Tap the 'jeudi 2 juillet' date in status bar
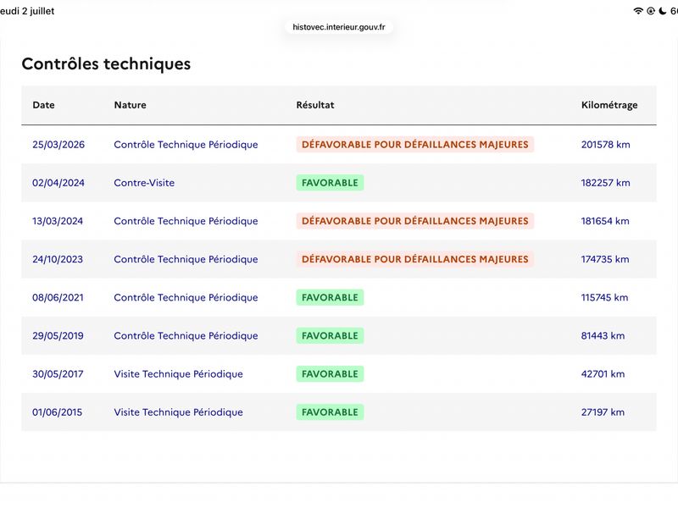This screenshot has width=678, height=508. coord(27,11)
